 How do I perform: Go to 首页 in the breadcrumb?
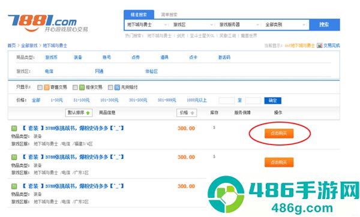tap(11, 46)
